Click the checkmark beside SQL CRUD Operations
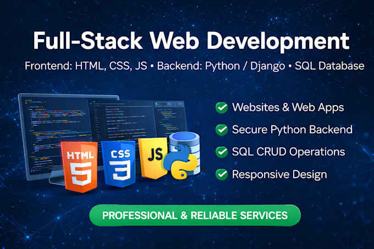The image size is (374, 249). 222,152
